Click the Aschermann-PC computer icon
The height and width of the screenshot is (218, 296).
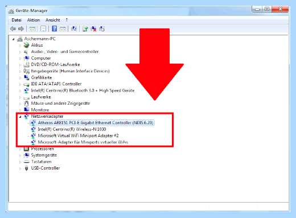(x=20, y=39)
